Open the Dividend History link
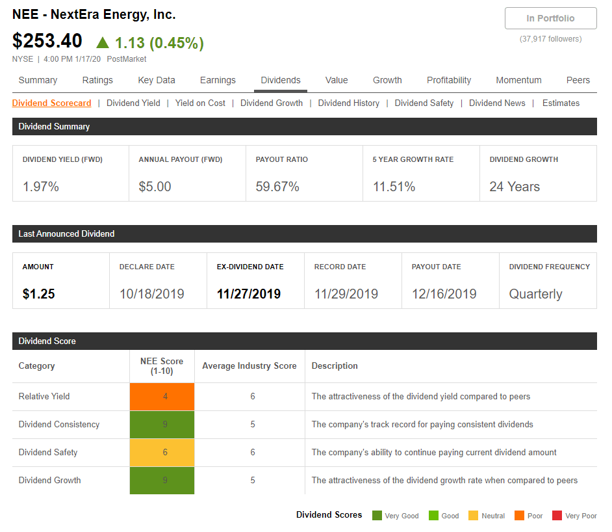Viewport: 612px width, 532px height. pyautogui.click(x=348, y=103)
